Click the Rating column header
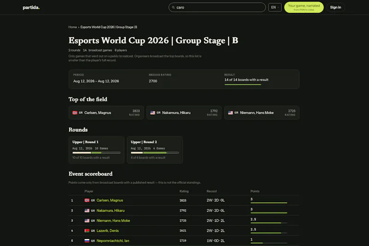Viewport: 369px width, 246px height. [184, 191]
